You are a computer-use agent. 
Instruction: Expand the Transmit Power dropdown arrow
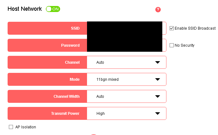click(x=158, y=114)
